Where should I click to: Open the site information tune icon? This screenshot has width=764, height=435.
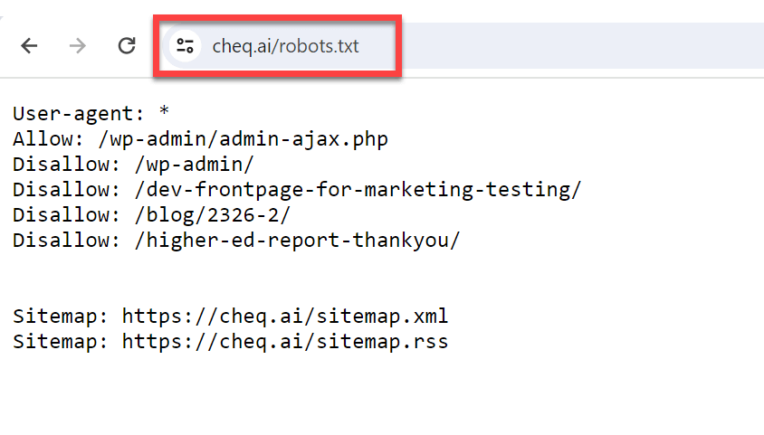tap(186, 46)
